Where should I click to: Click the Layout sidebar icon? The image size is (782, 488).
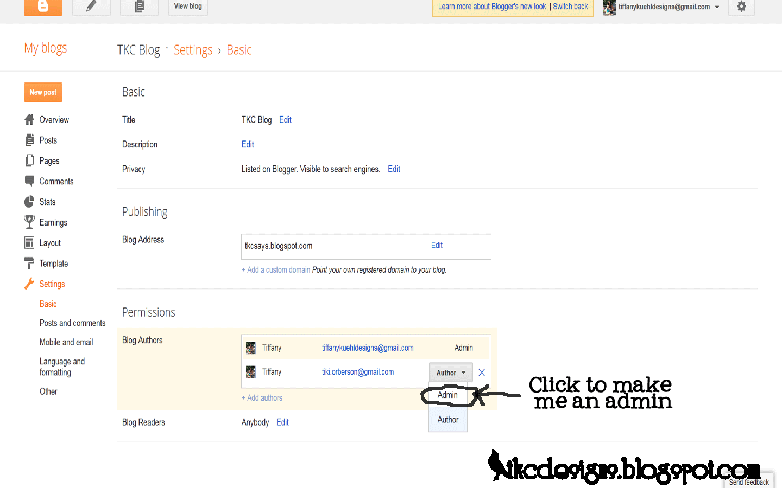click(x=29, y=242)
